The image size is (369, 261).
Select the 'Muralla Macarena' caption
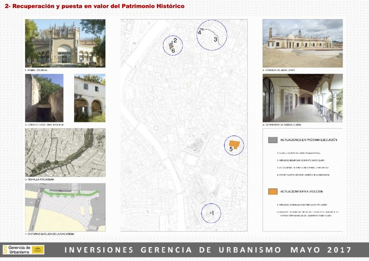[39, 179]
